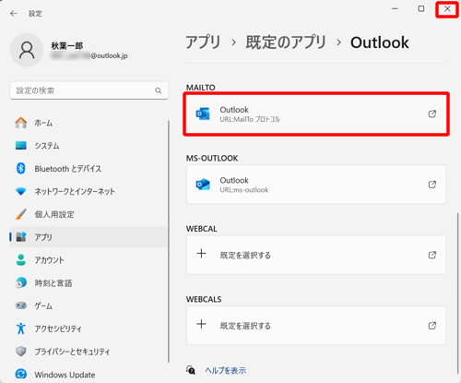Open プライバシーとセキュリティ settings
Screen dimensions: 461x383
(89, 352)
